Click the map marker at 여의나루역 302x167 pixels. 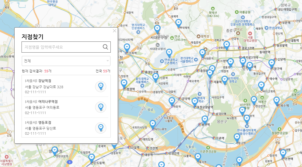pos(153,124)
